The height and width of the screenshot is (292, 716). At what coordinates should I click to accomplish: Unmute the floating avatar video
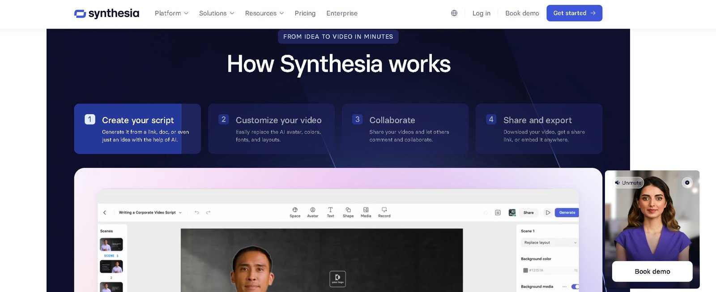[628, 183]
